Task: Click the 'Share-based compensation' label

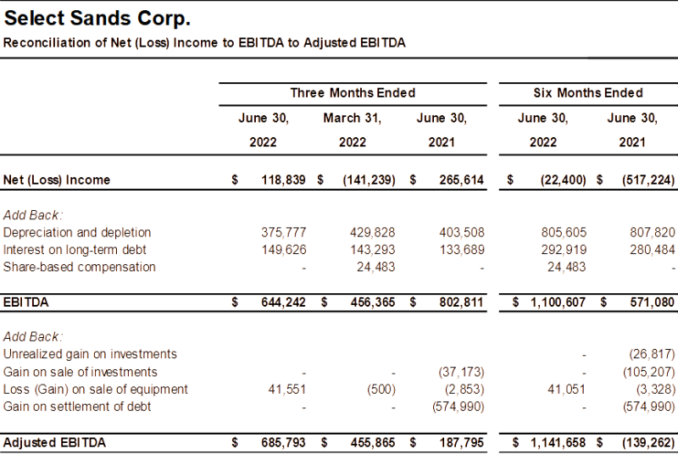Action: (x=80, y=267)
